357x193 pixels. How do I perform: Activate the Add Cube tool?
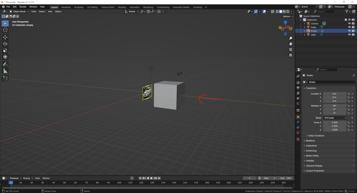coord(5,78)
